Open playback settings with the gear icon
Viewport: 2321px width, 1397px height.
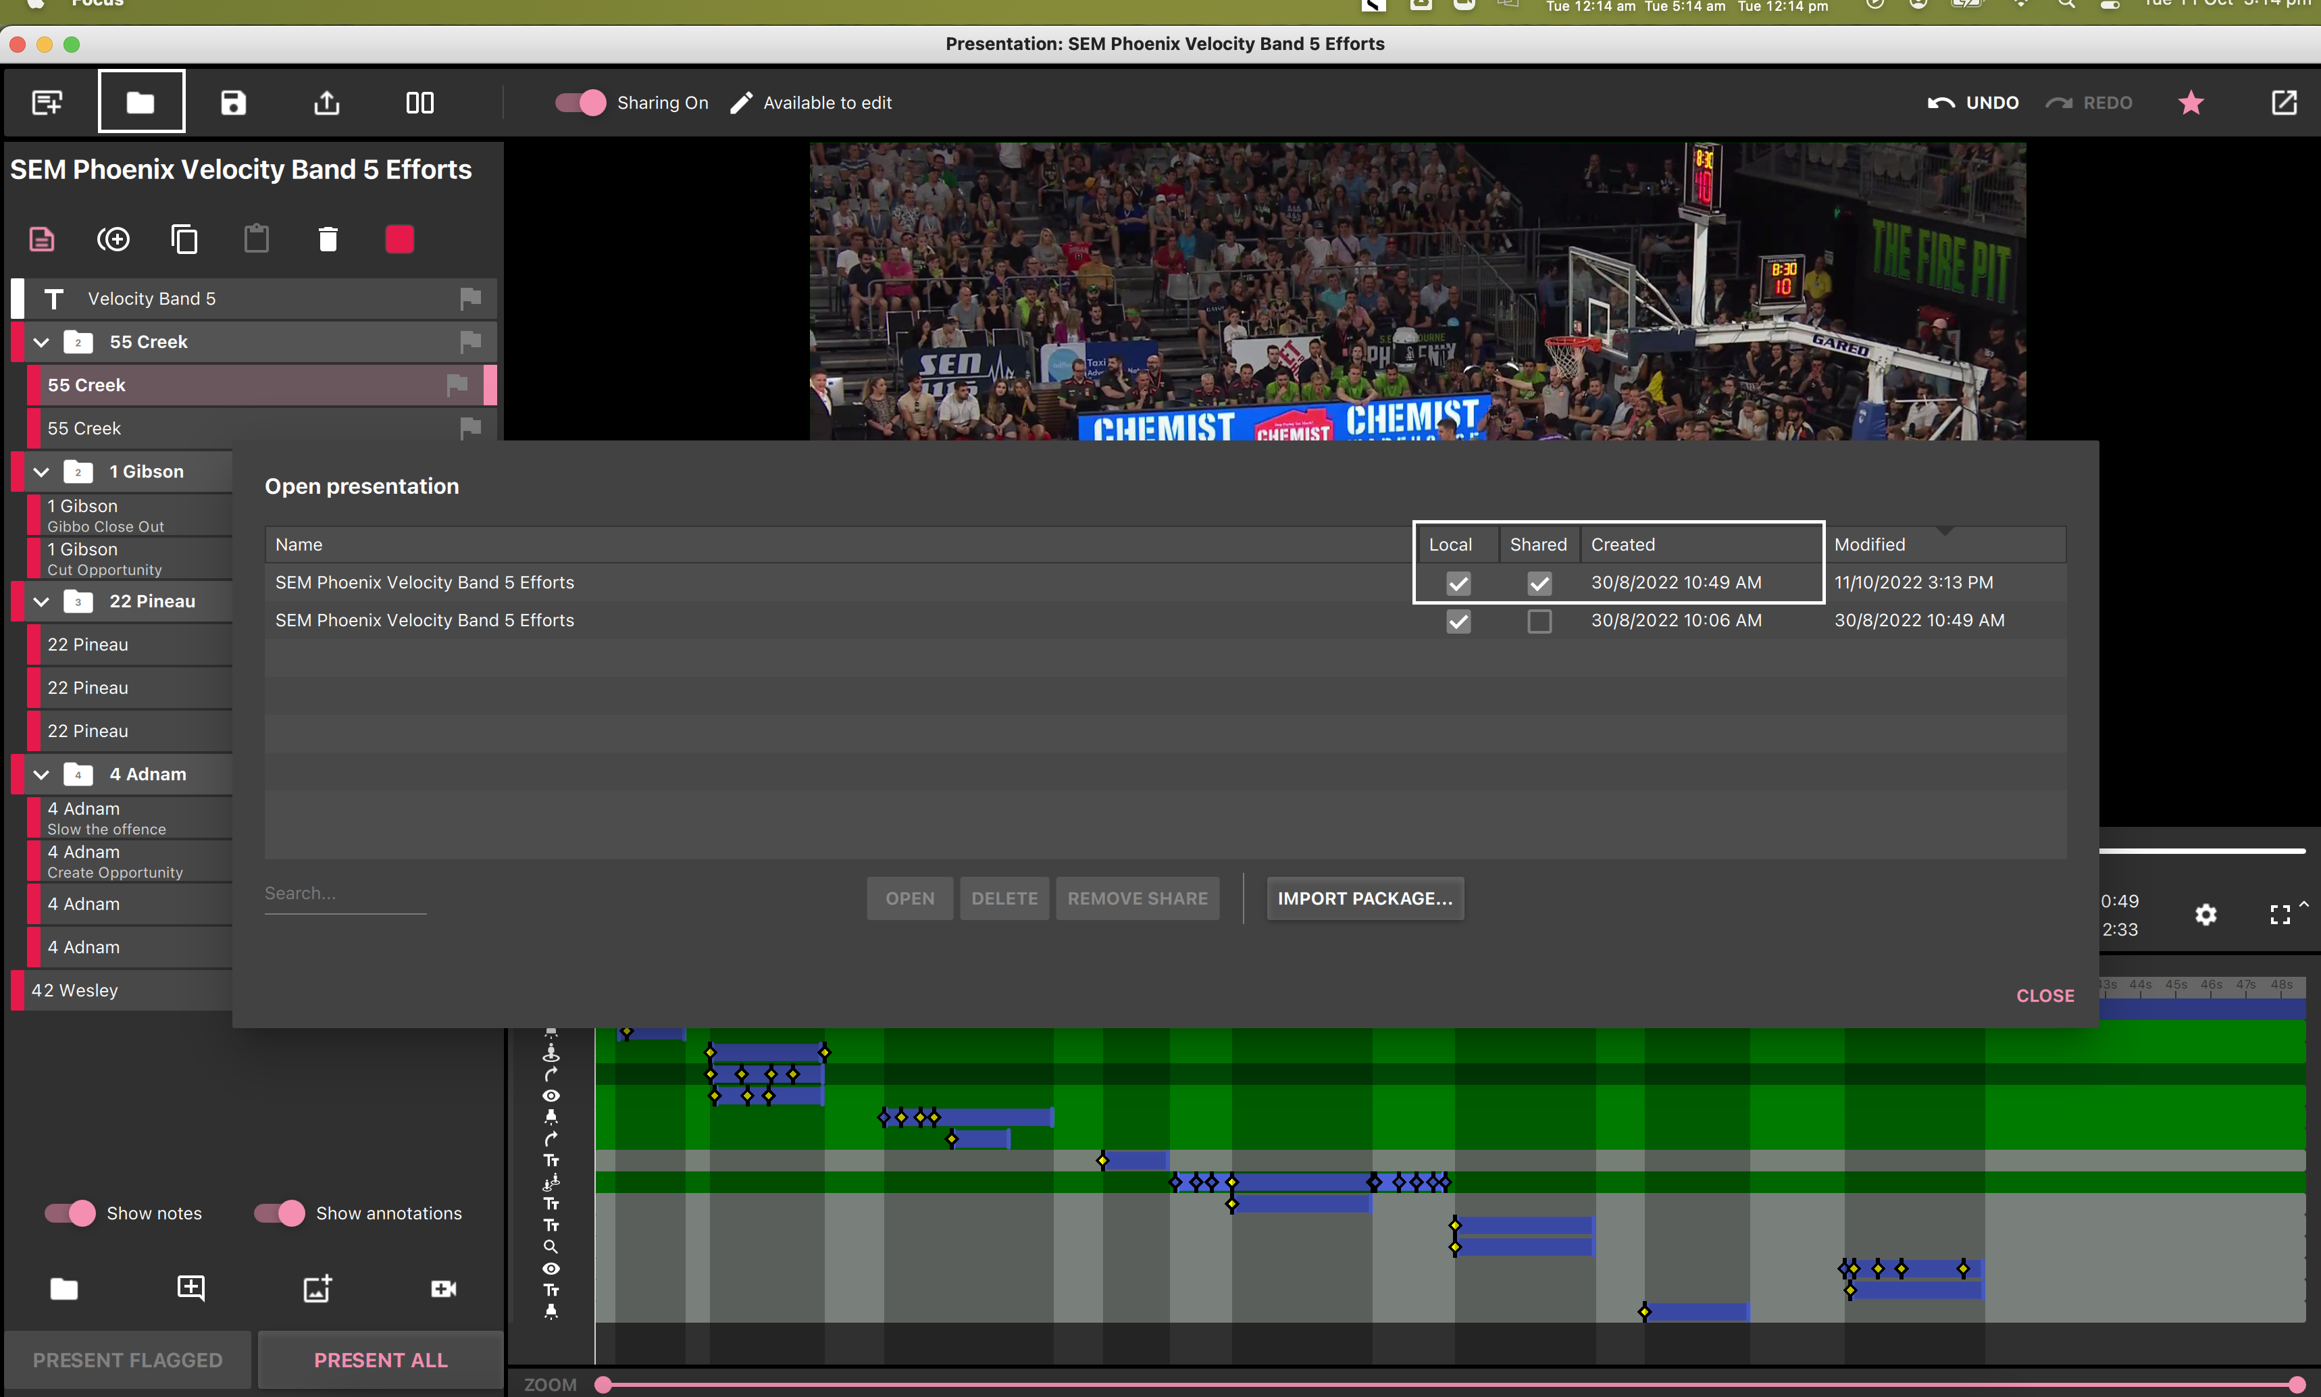pos(2205,914)
